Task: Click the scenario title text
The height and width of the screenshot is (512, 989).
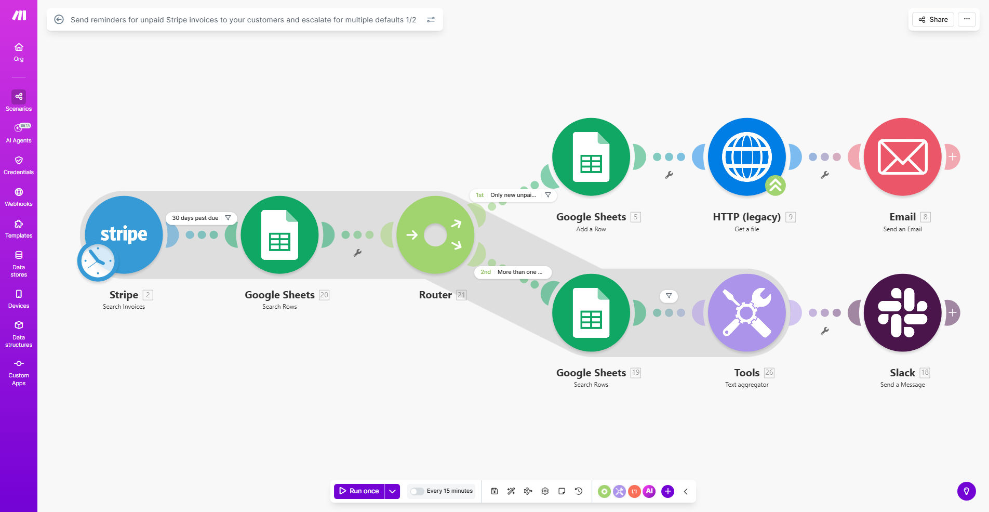Action: click(243, 20)
